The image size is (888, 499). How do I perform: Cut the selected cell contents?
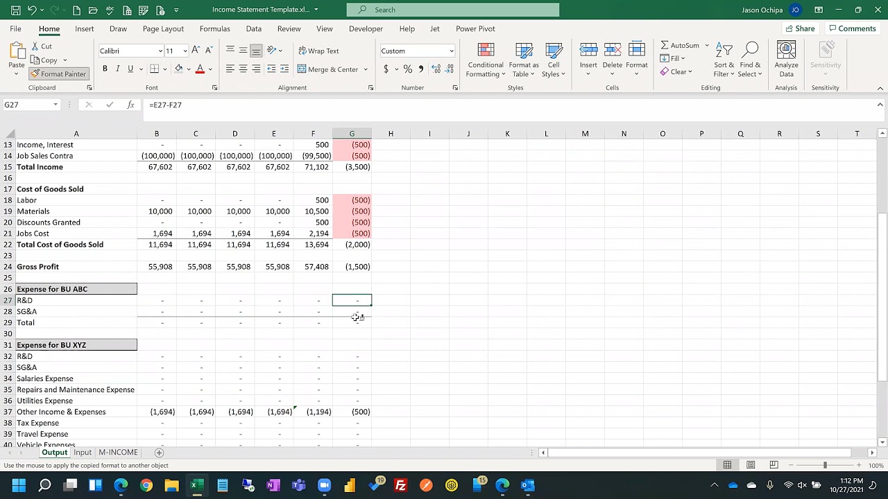[42, 46]
